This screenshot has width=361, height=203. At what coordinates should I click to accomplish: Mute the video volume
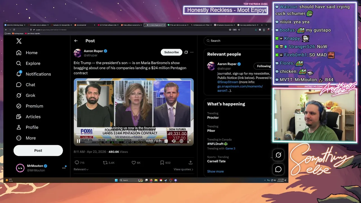(174, 141)
